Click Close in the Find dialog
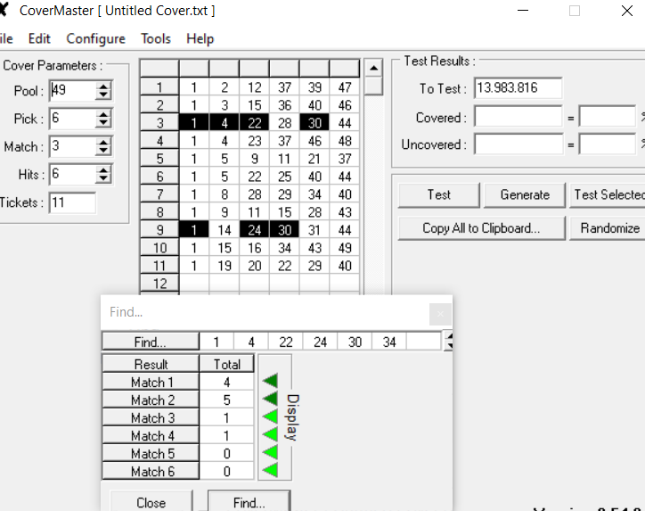Viewport: 645px width, 511px height. pos(151,502)
